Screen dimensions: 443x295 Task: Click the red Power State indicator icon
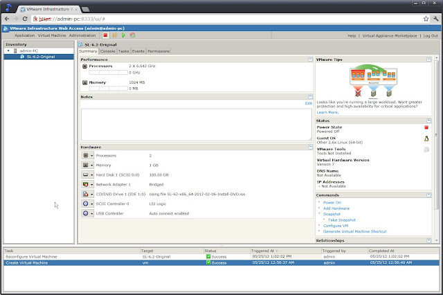426,127
